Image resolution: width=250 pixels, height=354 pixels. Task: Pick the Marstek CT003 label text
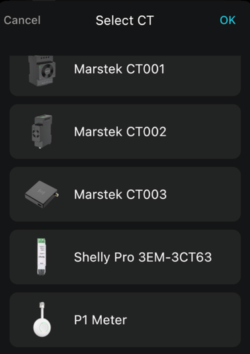tap(120, 195)
